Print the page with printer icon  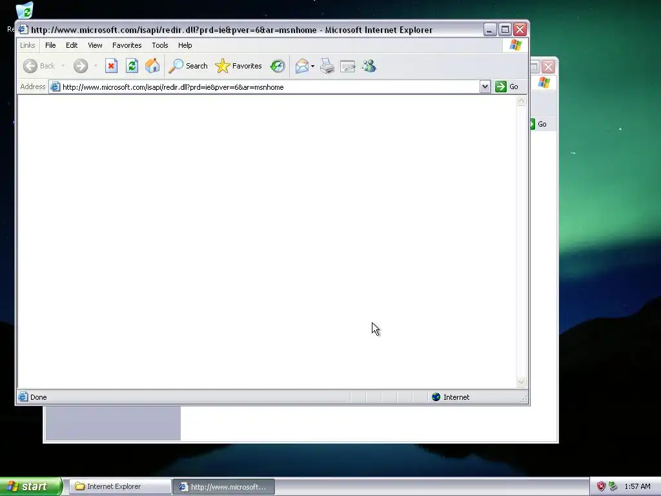click(327, 66)
